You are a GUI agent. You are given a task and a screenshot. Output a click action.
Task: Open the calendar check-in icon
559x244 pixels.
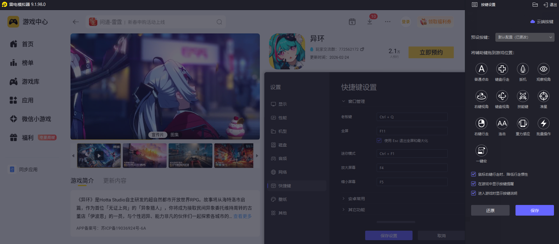click(352, 22)
